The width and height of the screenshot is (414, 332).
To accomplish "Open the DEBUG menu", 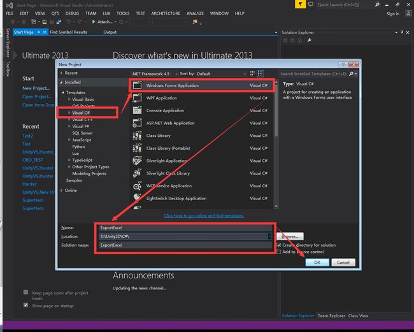I will click(72, 13).
